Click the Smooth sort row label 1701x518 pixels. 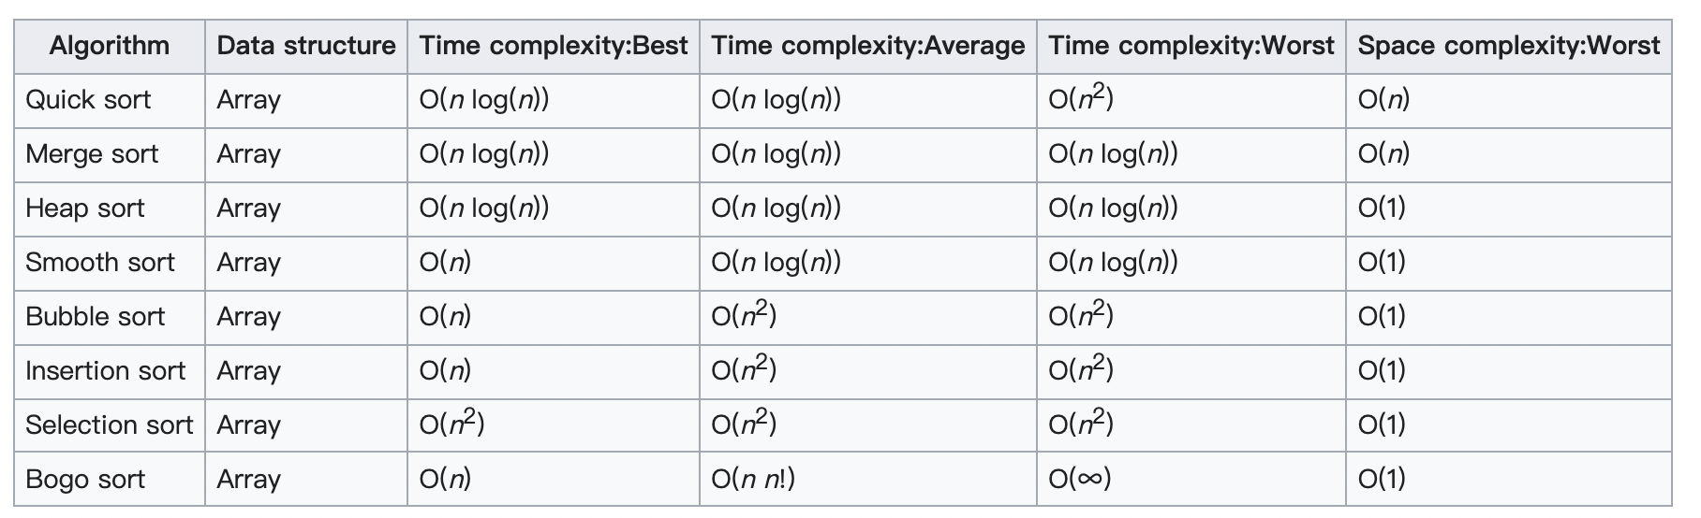click(100, 263)
